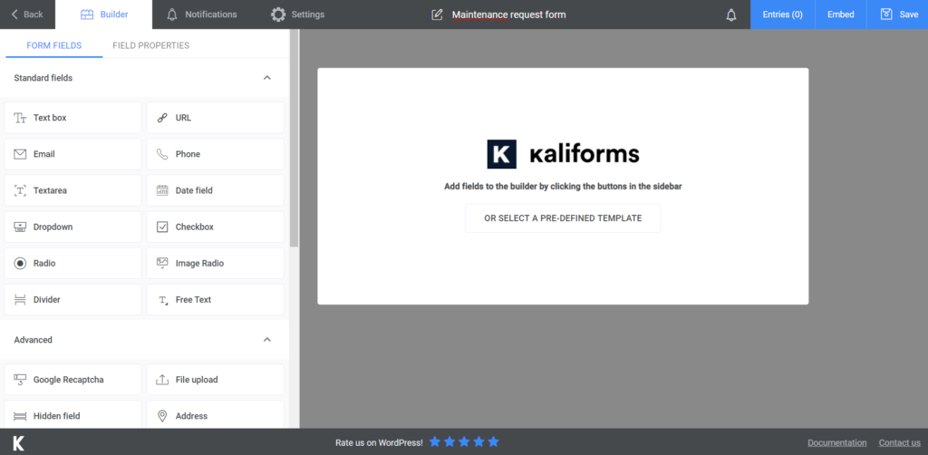Add a Hidden field
The height and width of the screenshot is (455, 928).
[x=72, y=416]
